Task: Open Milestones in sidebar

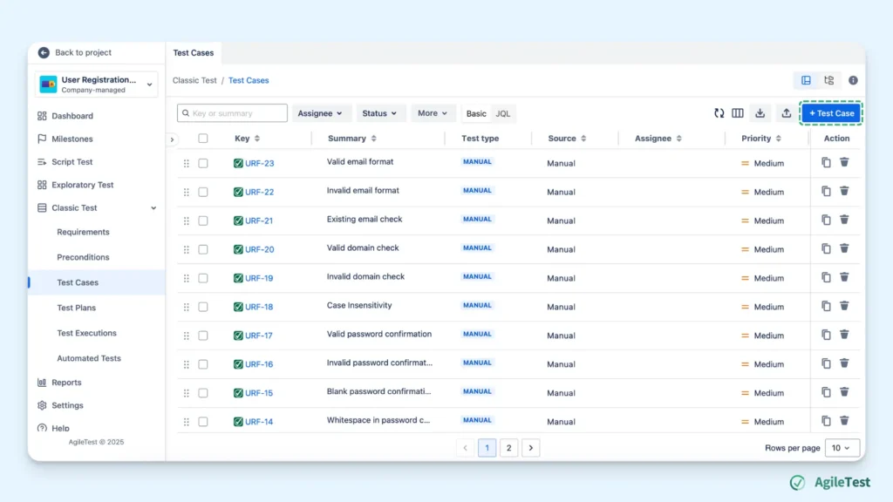Action: 72,139
